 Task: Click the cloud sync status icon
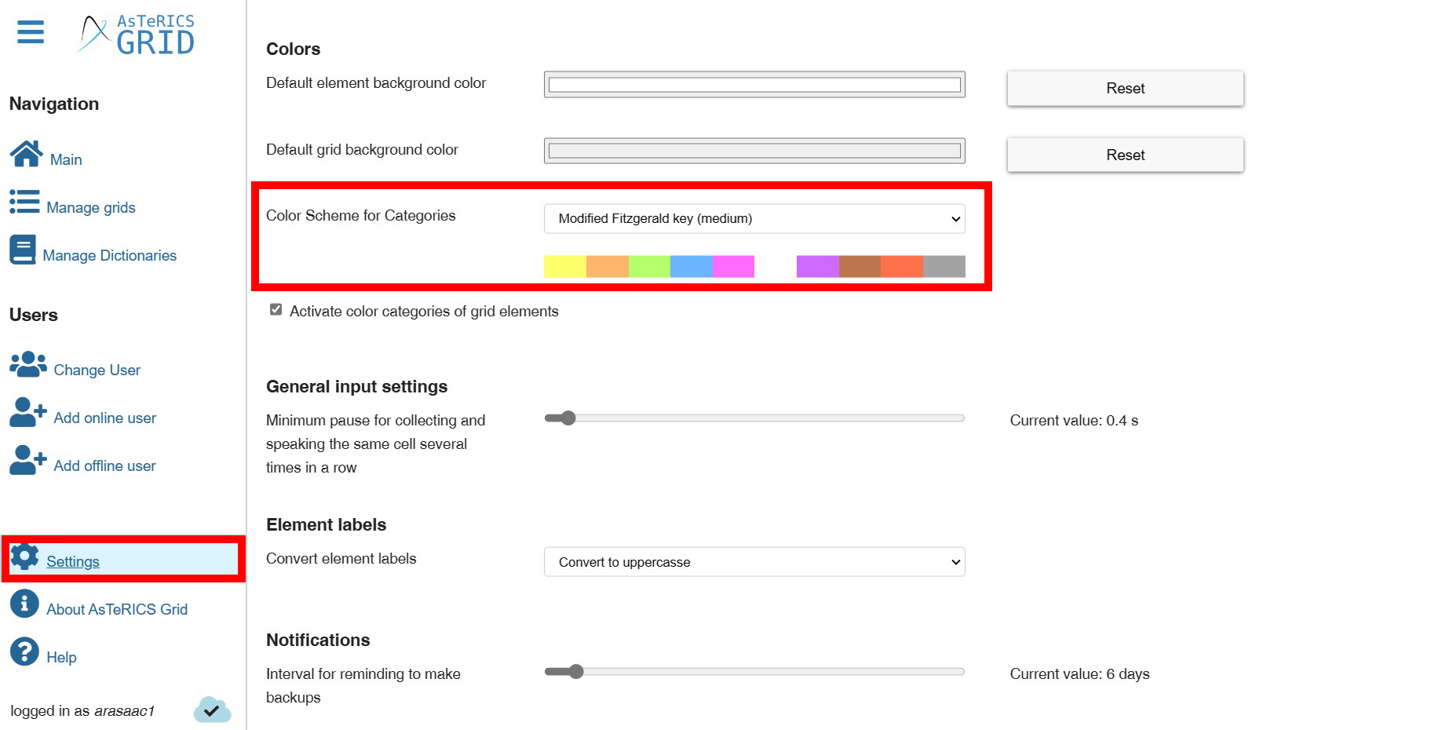point(212,710)
